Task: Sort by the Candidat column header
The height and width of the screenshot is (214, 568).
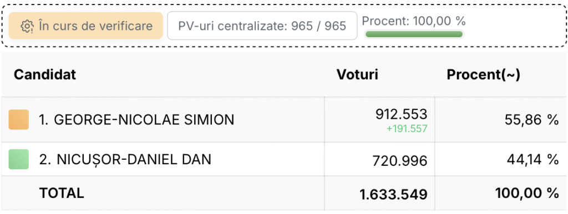Action: 45,75
